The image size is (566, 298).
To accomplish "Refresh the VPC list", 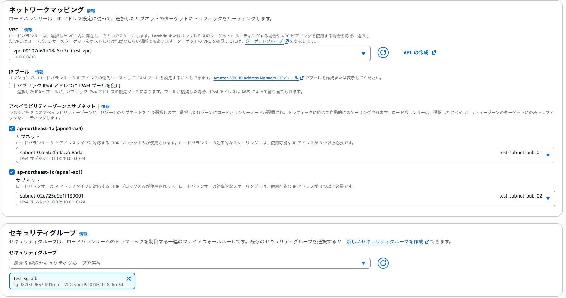I will tap(383, 52).
